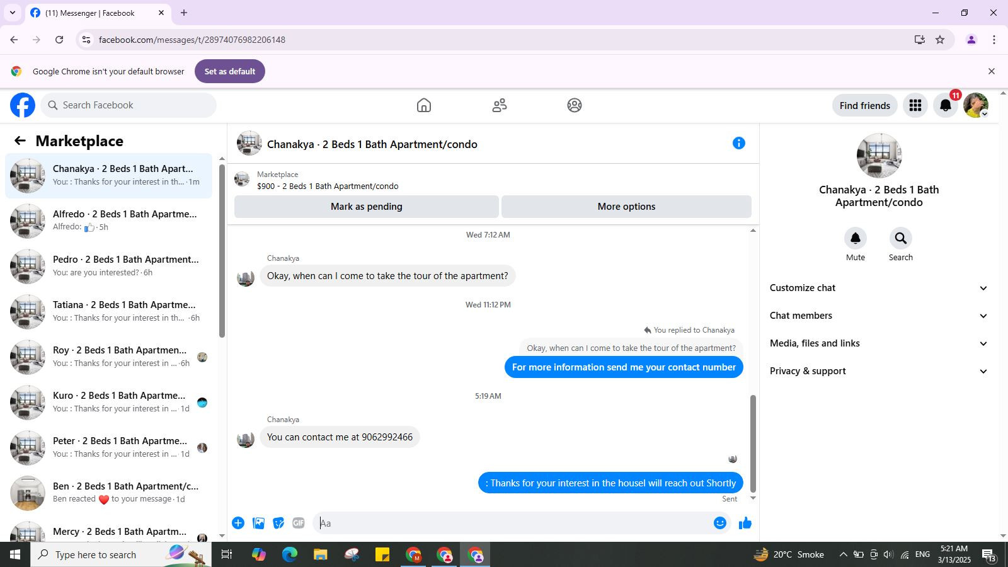
Task: View site information icon in address bar
Action: 86,40
